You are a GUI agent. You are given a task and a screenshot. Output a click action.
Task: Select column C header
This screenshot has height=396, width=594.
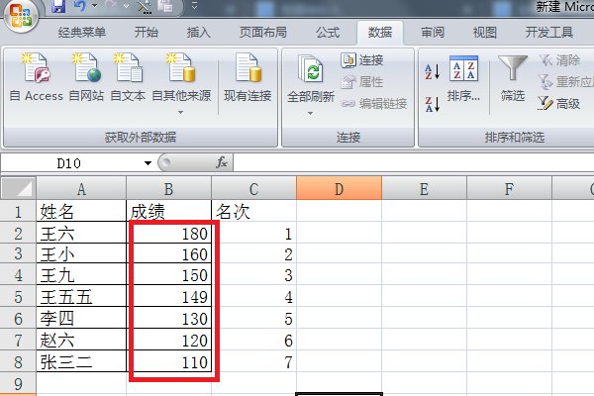point(253,189)
